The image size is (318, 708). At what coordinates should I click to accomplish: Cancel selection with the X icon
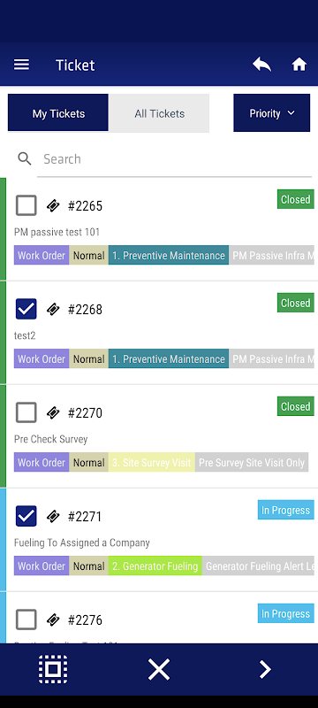159,669
